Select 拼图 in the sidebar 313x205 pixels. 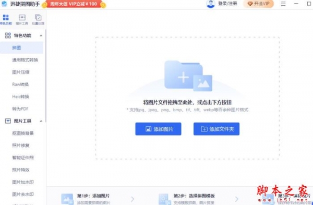coord(21,47)
